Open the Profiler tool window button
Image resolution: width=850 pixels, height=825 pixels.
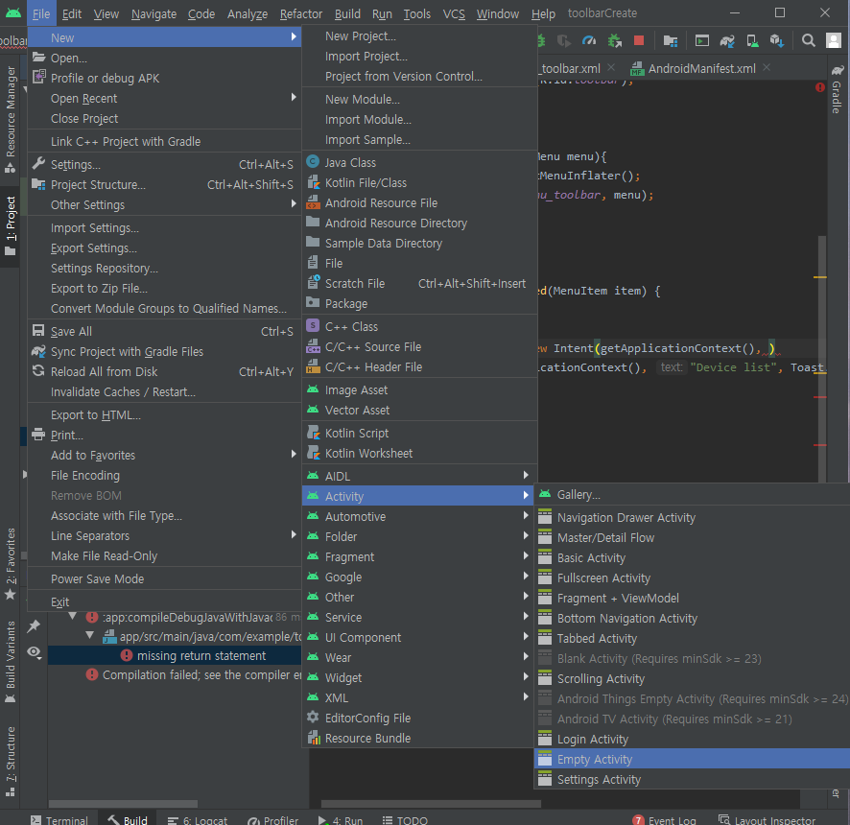(x=272, y=819)
